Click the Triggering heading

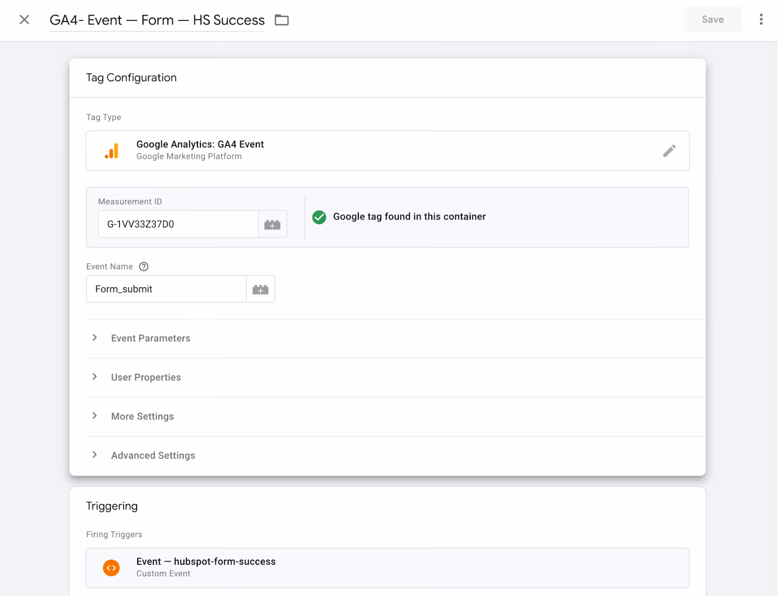(x=112, y=506)
